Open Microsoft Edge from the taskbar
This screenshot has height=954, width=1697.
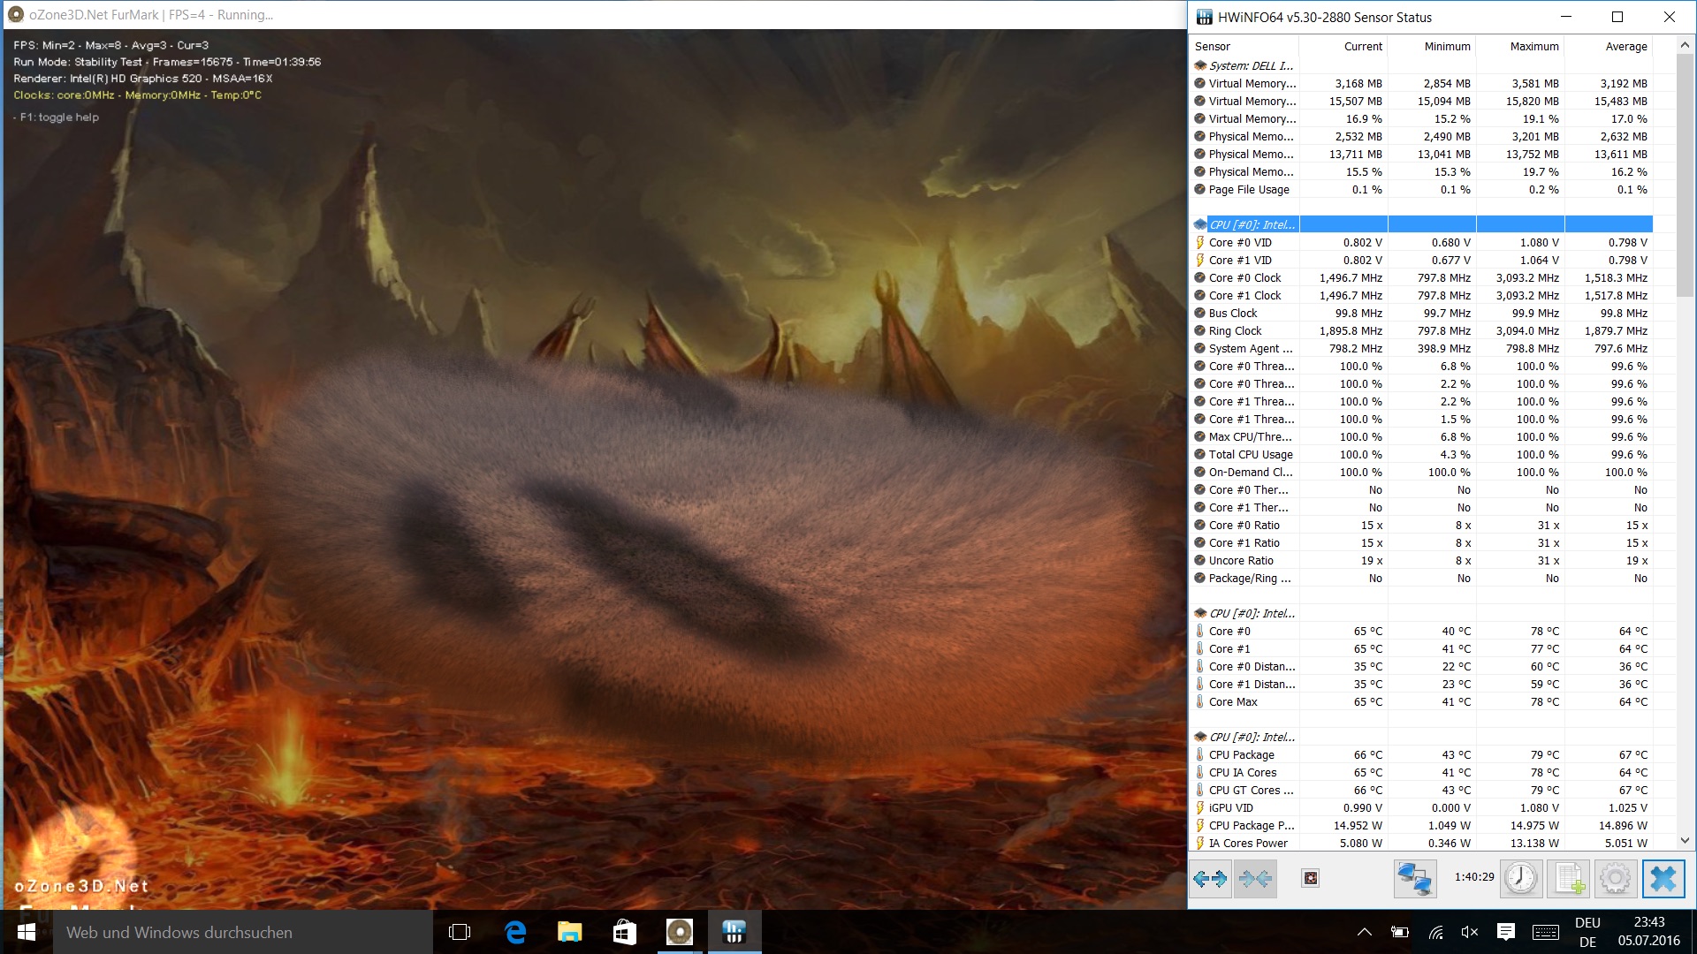(515, 933)
